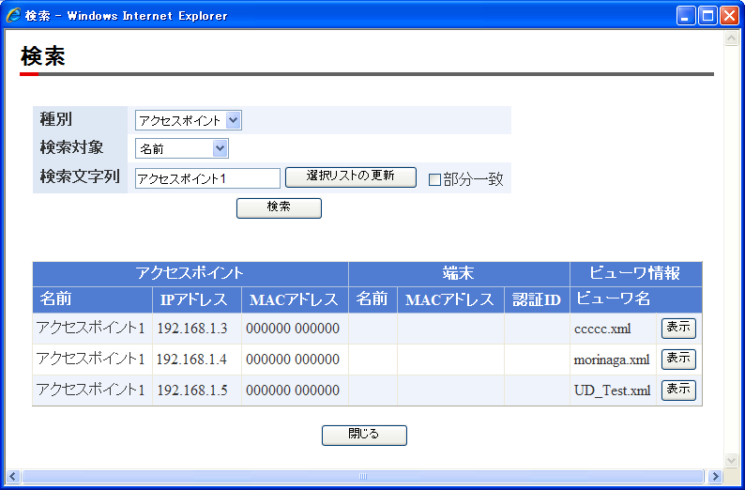Click the 端末 group header
This screenshot has height=490, width=745.
[x=459, y=274]
